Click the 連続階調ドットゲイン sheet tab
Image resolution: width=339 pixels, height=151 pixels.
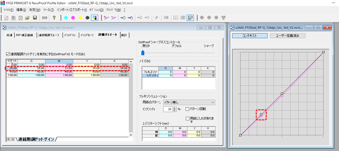(36, 139)
